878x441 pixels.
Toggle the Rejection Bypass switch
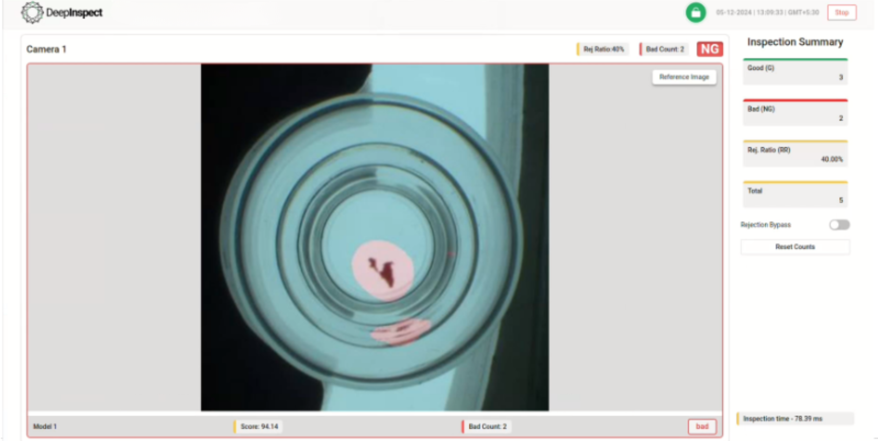click(839, 225)
